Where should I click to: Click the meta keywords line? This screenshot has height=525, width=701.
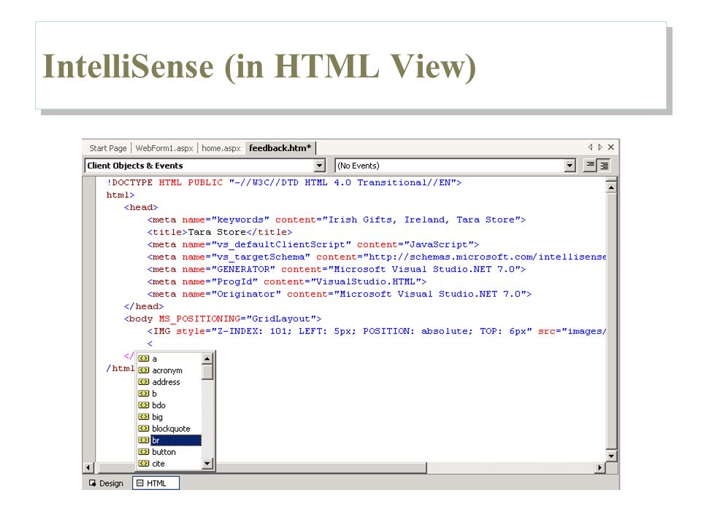click(336, 219)
